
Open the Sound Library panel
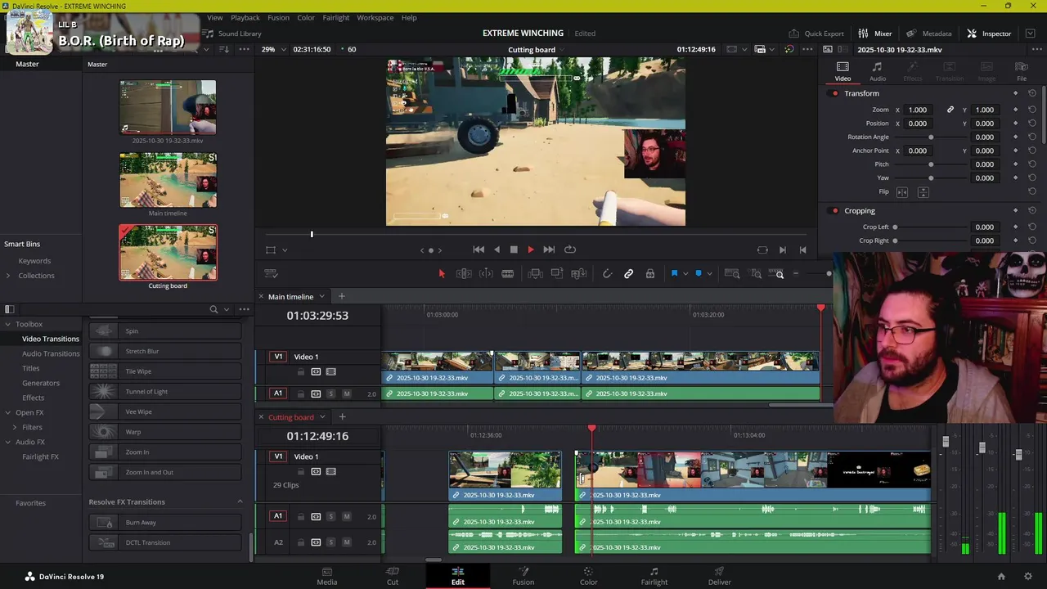coord(232,34)
